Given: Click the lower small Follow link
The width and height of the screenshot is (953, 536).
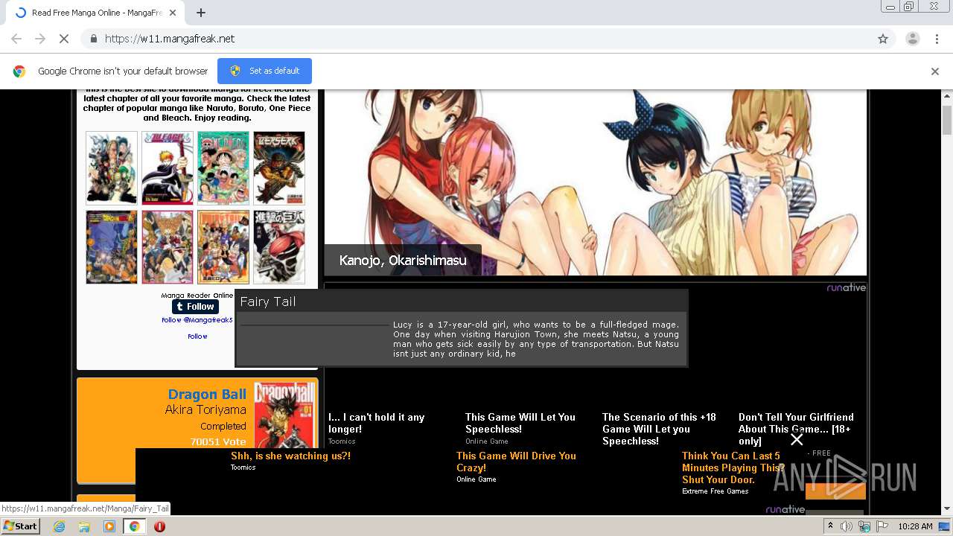Looking at the screenshot, I should pyautogui.click(x=197, y=336).
